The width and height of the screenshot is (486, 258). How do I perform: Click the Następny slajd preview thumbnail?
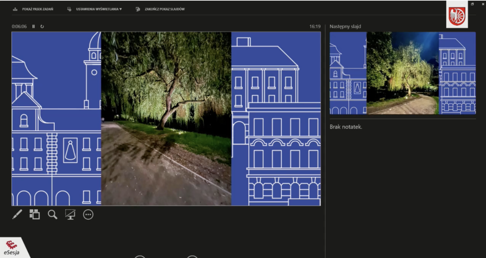click(402, 73)
